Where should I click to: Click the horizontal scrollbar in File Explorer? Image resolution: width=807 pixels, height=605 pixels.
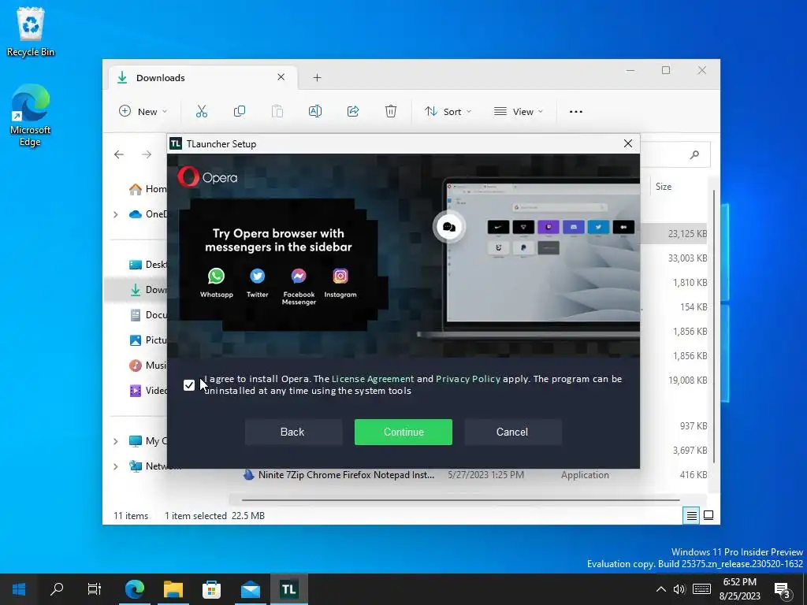460,499
